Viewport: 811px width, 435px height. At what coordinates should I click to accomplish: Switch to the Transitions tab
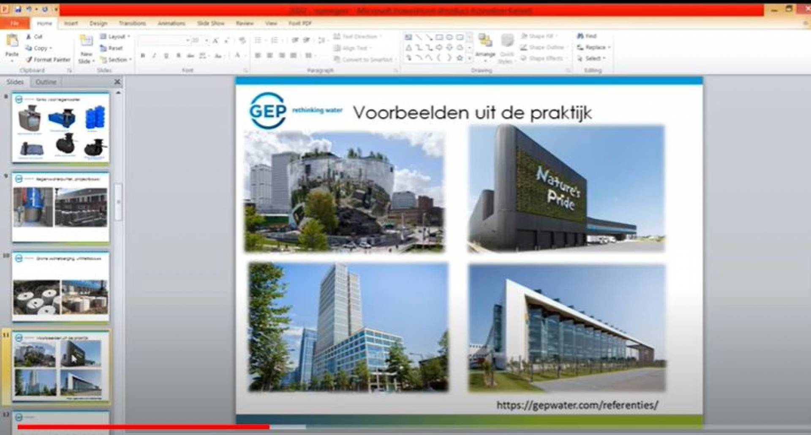pyautogui.click(x=132, y=24)
